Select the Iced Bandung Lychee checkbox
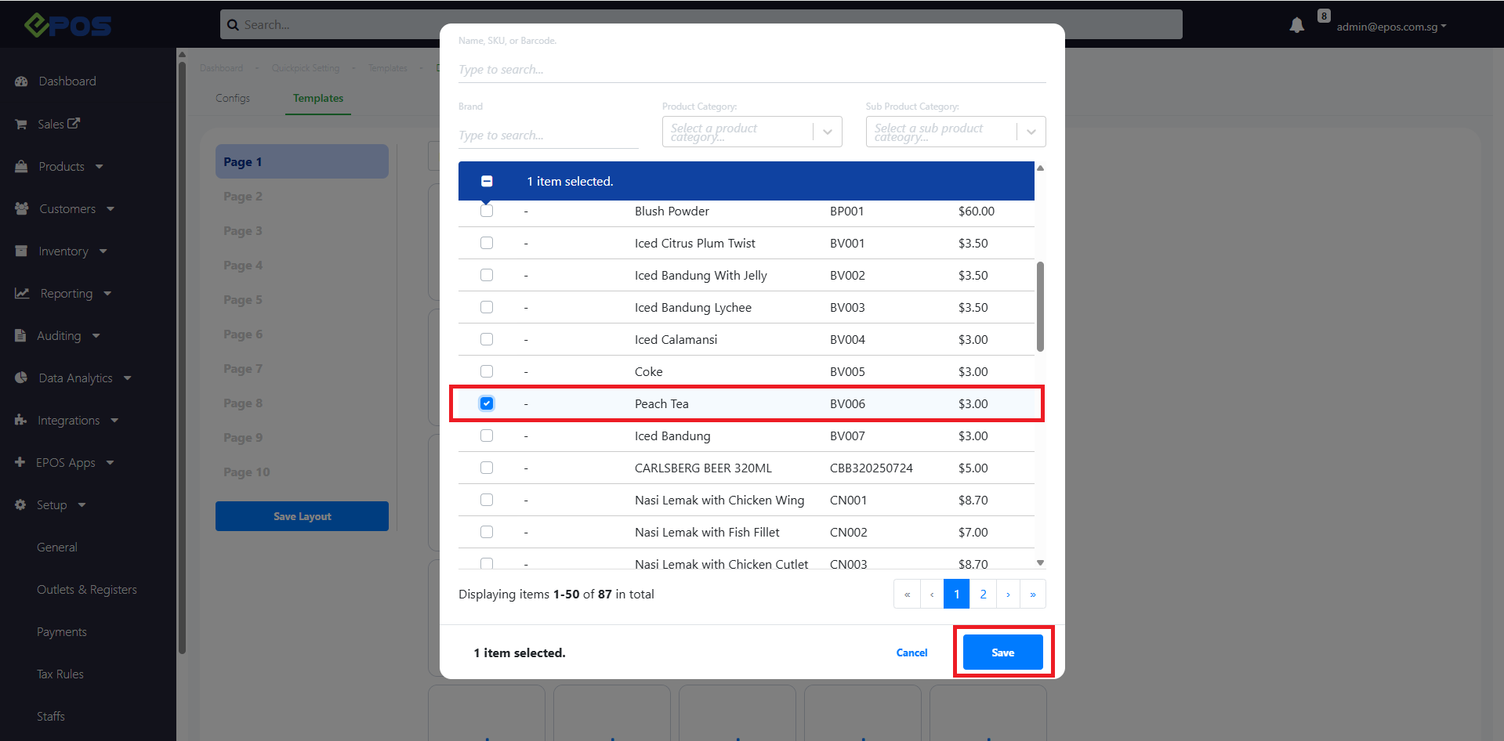The image size is (1504, 741). 487,307
